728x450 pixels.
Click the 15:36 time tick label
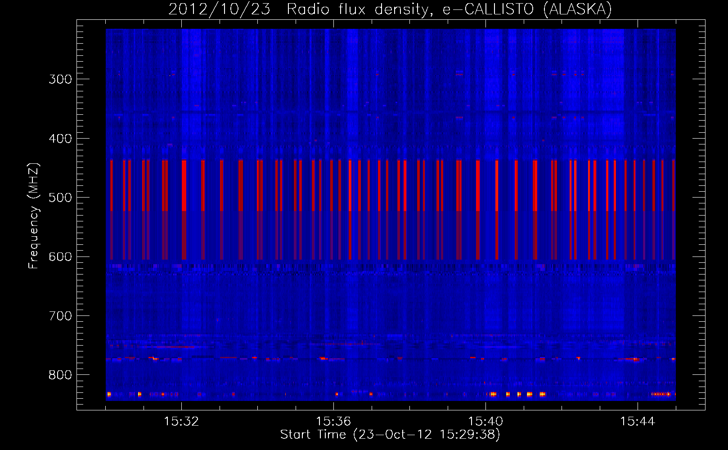[x=333, y=422]
